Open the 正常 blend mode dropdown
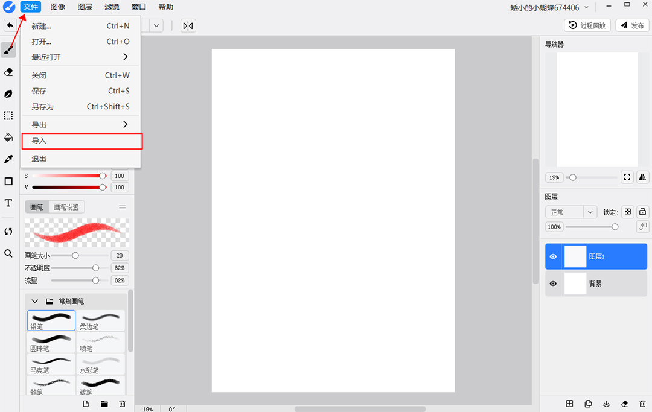The image size is (652, 412). (x=571, y=212)
